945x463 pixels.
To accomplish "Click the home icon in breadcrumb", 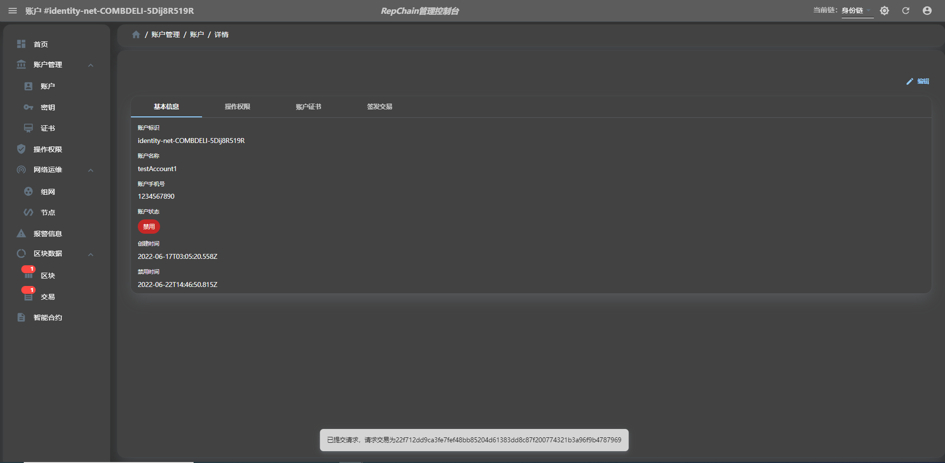I will (x=136, y=35).
